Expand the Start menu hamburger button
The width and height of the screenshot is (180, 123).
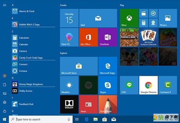(5, 5)
